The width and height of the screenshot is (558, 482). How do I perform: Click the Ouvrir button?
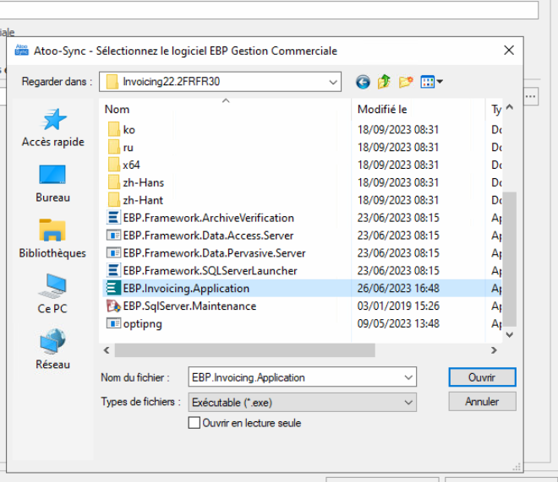[x=482, y=377]
